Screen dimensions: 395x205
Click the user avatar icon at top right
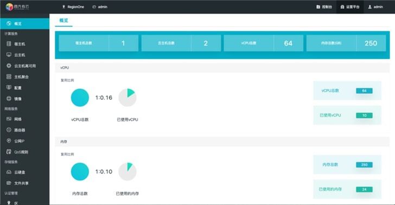click(x=370, y=7)
